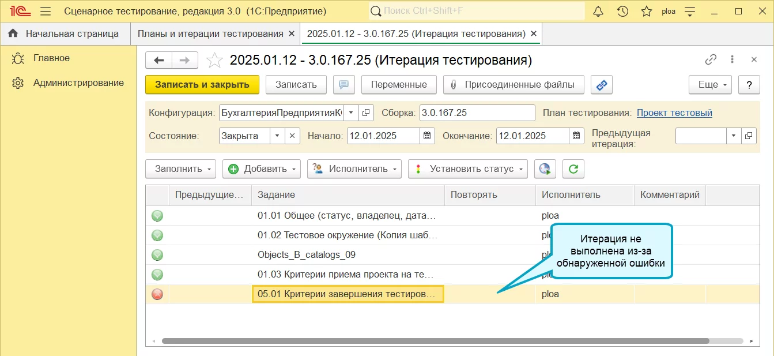Image resolution: width=774 pixels, height=356 pixels.
Task: Click the home icon on Начальная страница tab
Action: [13, 33]
